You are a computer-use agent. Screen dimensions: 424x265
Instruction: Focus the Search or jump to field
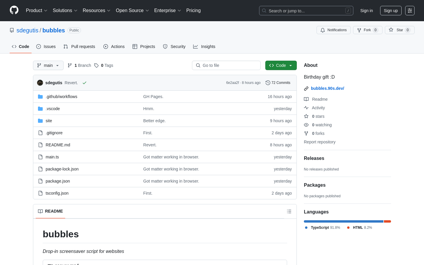point(306,11)
